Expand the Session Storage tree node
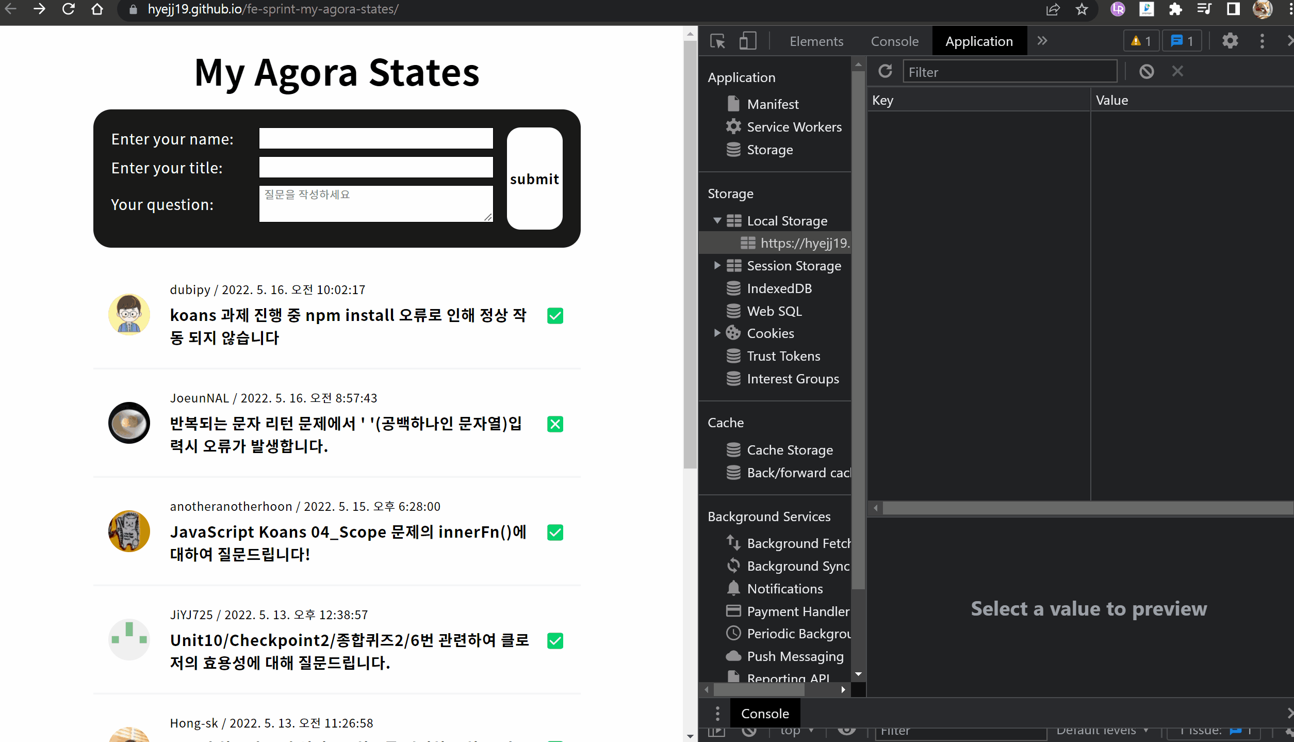1294x742 pixels. [717, 266]
